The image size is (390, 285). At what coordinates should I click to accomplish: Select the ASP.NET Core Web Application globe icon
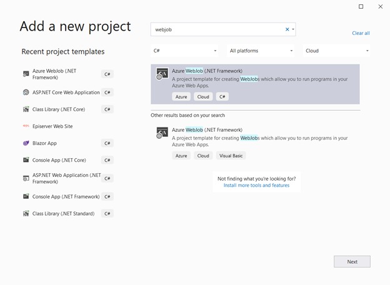[x=26, y=92]
